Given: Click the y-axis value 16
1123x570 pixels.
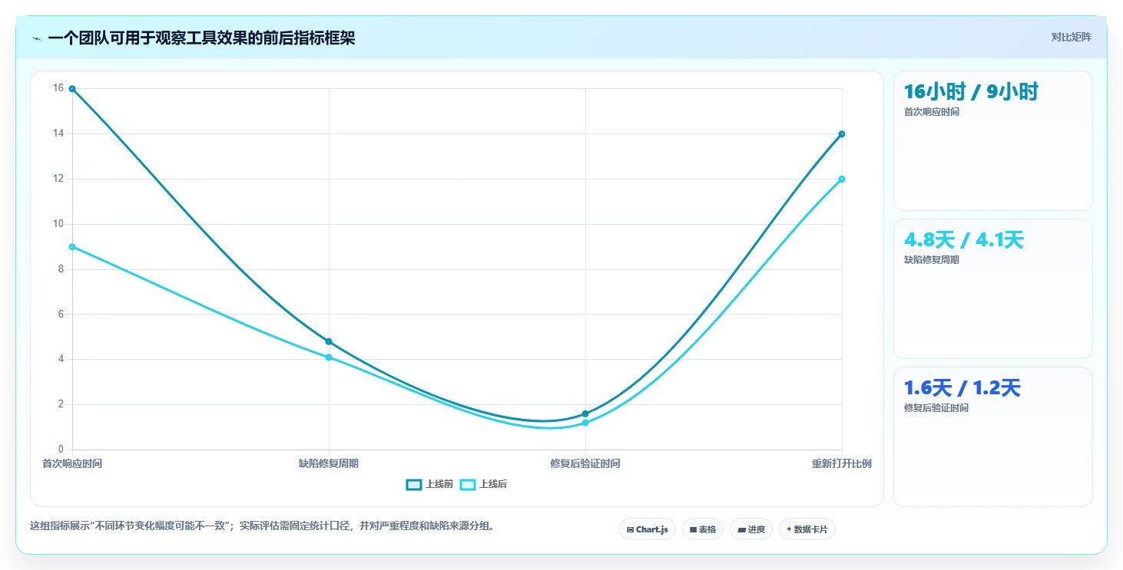Looking at the screenshot, I should pyautogui.click(x=58, y=88).
